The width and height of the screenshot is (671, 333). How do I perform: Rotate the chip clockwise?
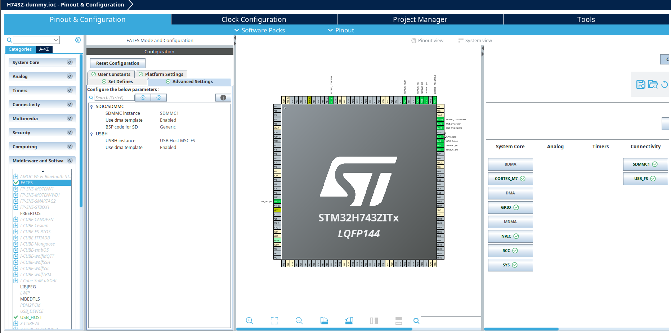[x=324, y=320]
